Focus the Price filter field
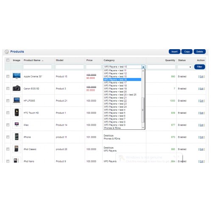212x212 pixels. tap(93, 67)
